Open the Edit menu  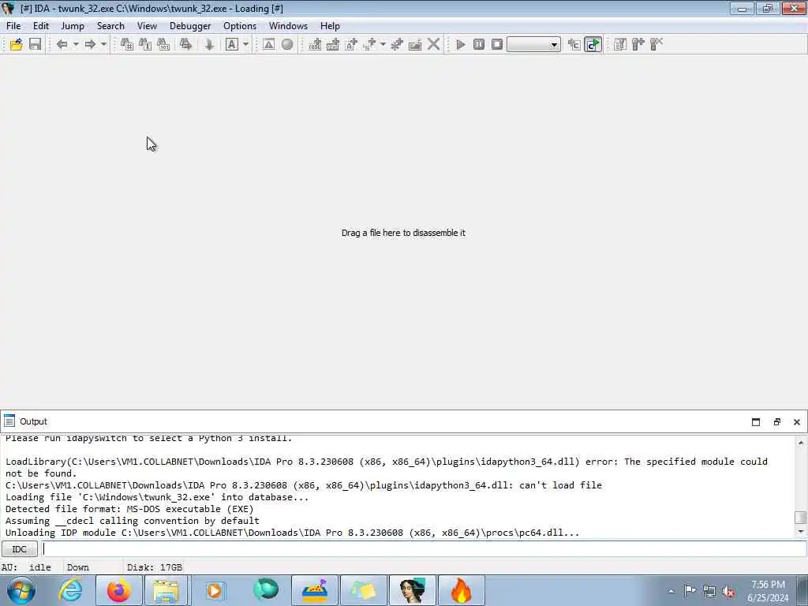tap(41, 26)
